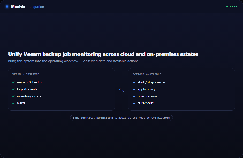Click the Monitic brand name
The height and width of the screenshot is (158, 243).
[x=18, y=7]
